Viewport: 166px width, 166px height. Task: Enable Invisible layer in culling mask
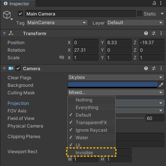pyautogui.click(x=91, y=152)
